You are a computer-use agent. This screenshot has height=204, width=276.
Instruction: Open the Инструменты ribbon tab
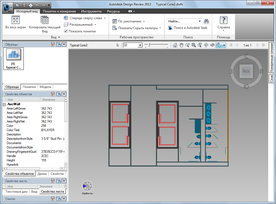(x=91, y=11)
